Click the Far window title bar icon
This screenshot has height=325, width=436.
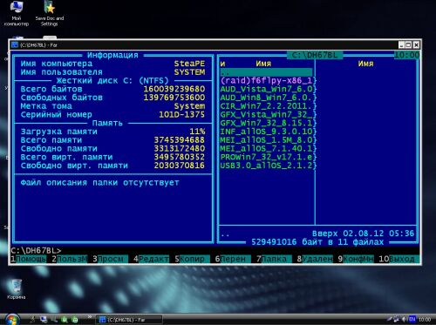coord(15,45)
